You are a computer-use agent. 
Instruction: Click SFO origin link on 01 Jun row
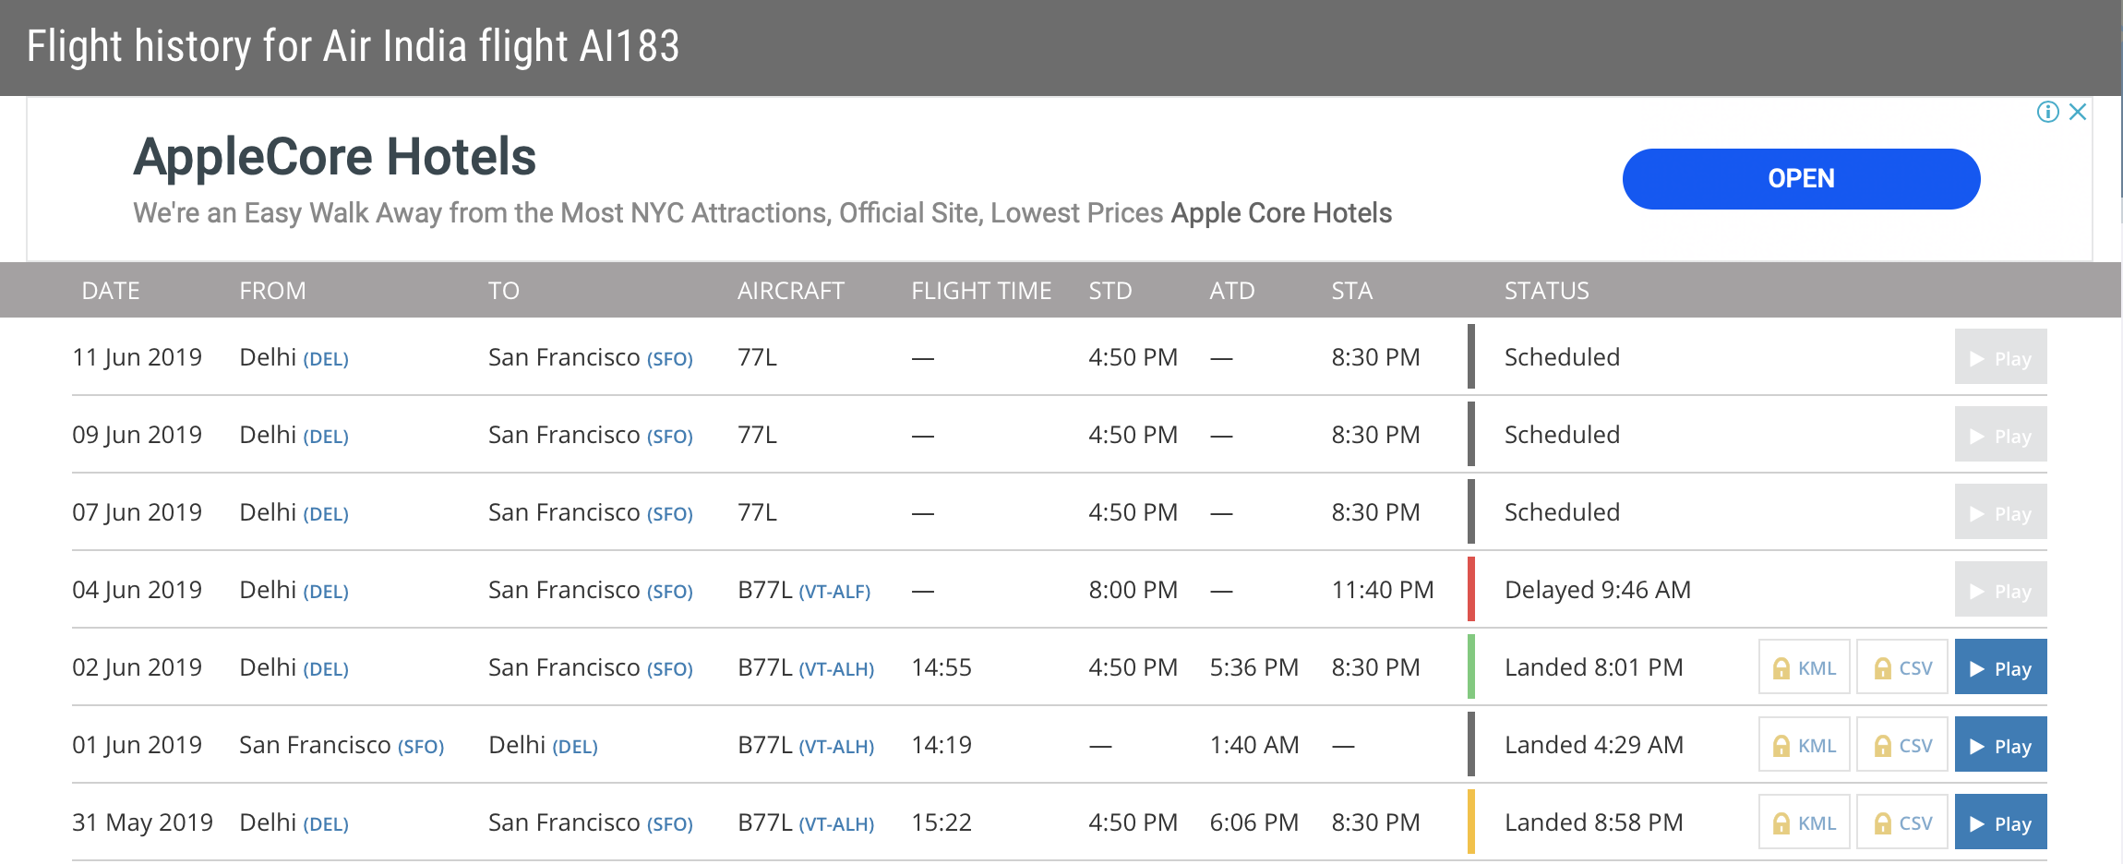point(421,747)
